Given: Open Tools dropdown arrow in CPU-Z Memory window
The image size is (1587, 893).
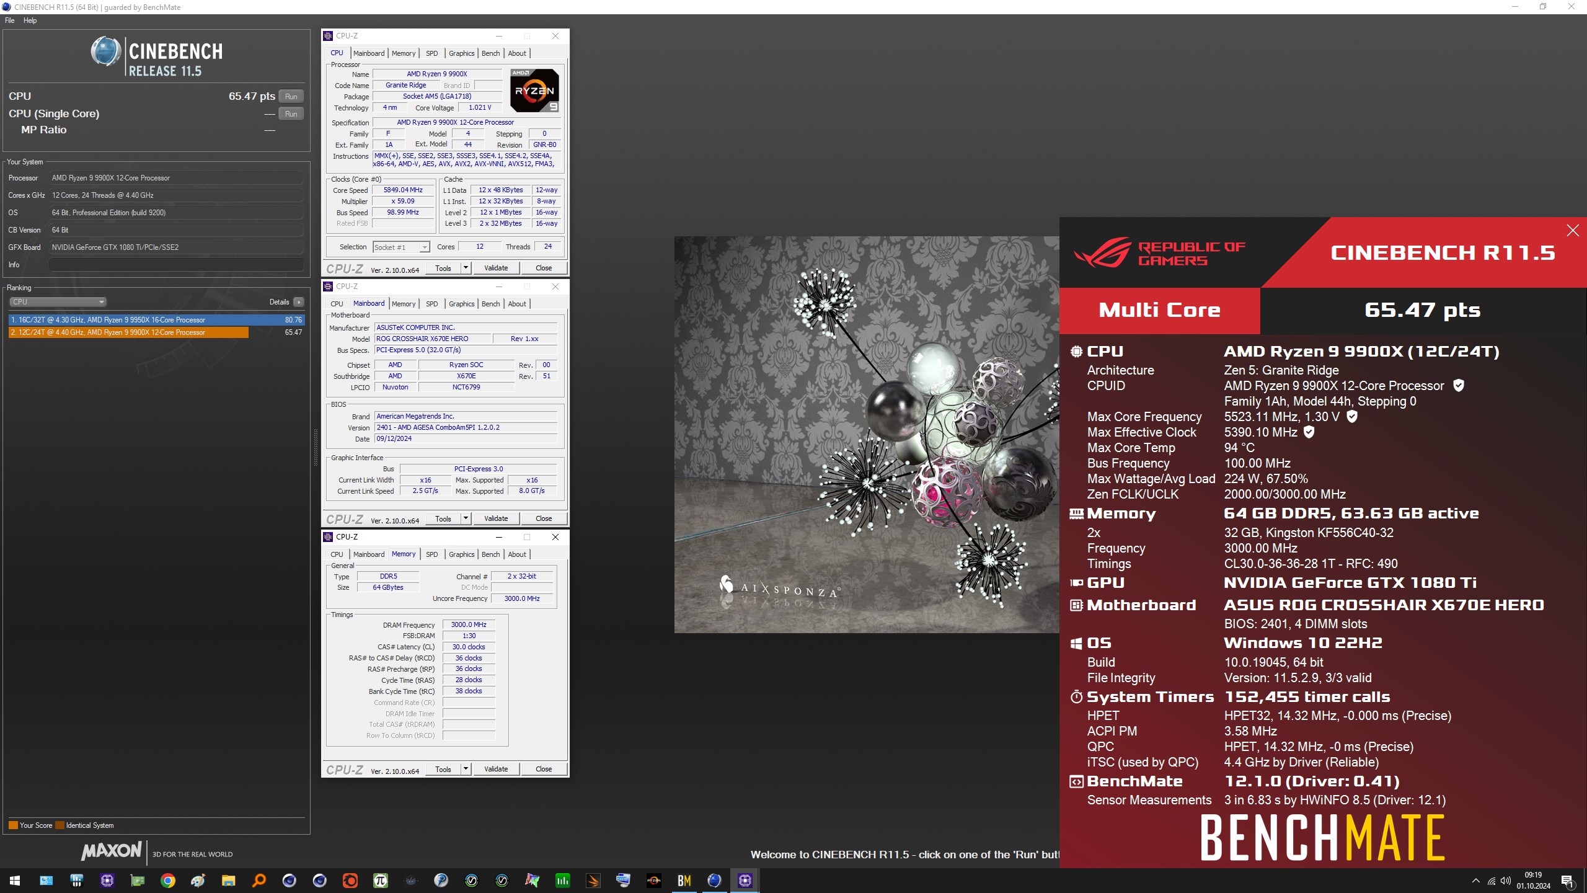Looking at the screenshot, I should 466,769.
